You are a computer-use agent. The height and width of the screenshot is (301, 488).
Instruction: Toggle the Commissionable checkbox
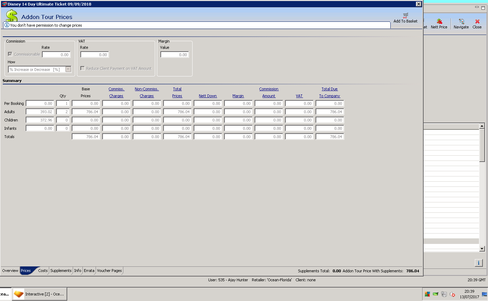[10, 54]
